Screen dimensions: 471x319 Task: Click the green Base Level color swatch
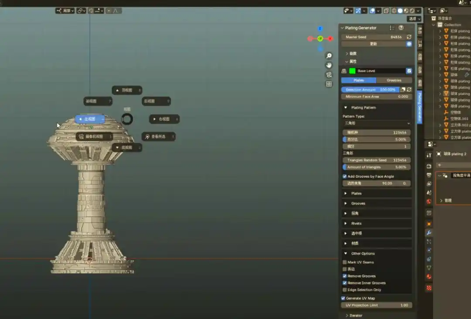[352, 71]
